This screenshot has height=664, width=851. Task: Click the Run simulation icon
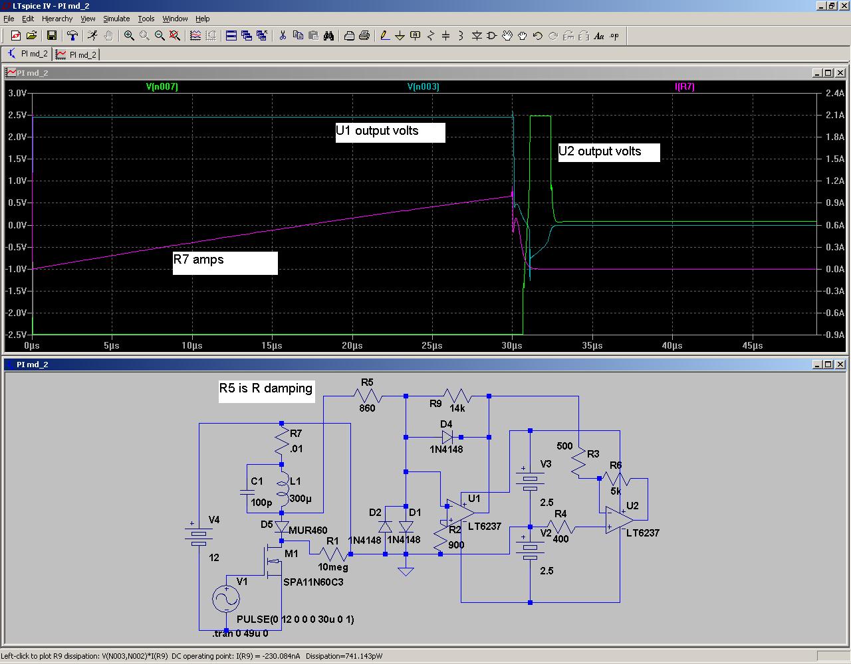(x=92, y=36)
